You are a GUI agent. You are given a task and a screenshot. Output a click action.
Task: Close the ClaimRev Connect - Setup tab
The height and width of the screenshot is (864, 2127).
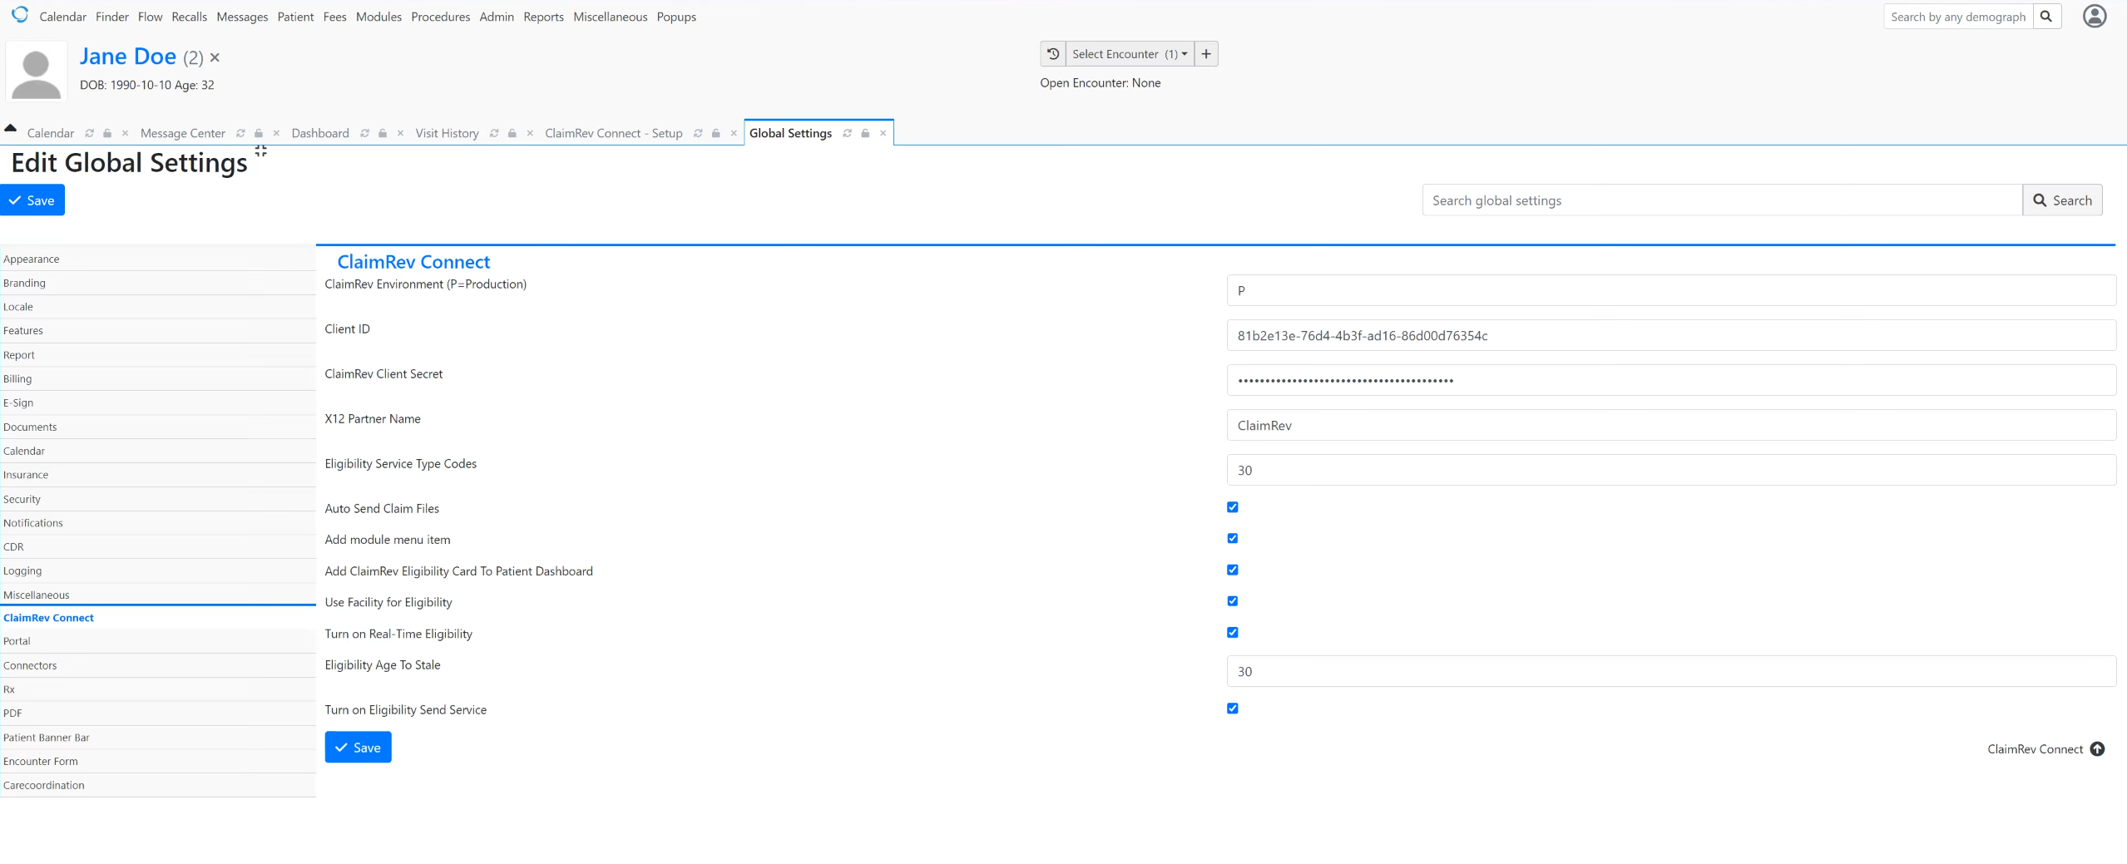click(733, 133)
